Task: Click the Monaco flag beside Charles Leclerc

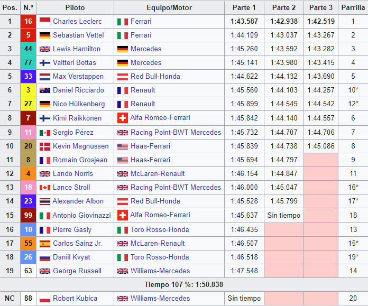Action: tap(45, 22)
